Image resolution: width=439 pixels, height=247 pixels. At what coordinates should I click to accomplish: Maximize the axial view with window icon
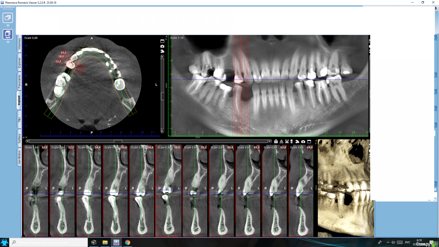tap(162, 41)
